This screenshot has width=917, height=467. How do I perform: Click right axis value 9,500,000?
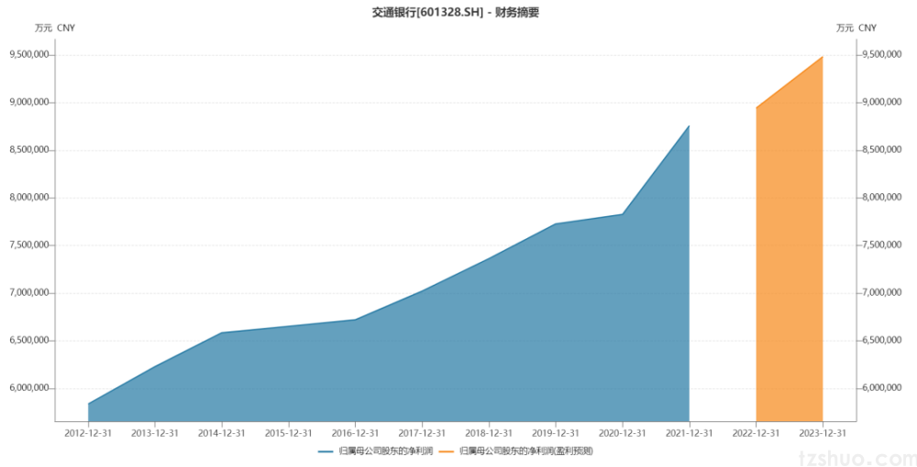pos(882,54)
